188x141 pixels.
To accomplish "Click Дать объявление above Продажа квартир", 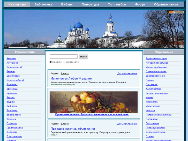I will tap(127, 124).
